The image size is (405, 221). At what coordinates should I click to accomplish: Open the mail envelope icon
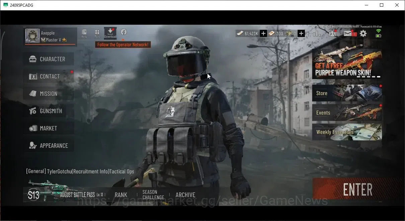click(348, 33)
